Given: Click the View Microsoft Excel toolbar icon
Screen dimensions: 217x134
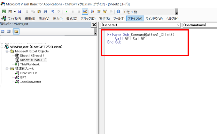Looking at the screenshot, I should [4, 11].
